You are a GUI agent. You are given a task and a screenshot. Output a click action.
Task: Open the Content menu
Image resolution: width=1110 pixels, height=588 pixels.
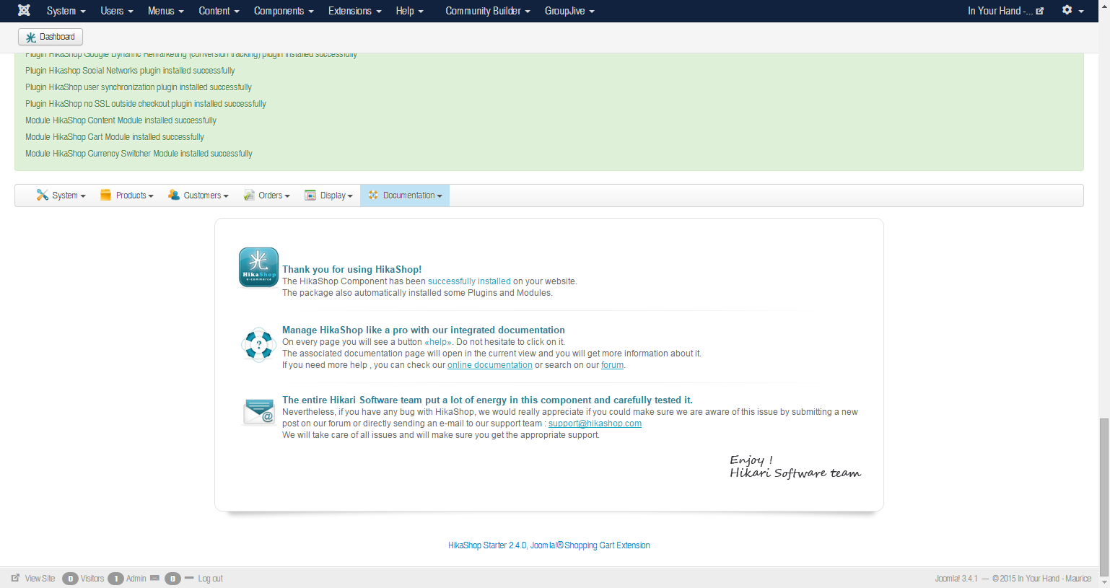coord(219,11)
